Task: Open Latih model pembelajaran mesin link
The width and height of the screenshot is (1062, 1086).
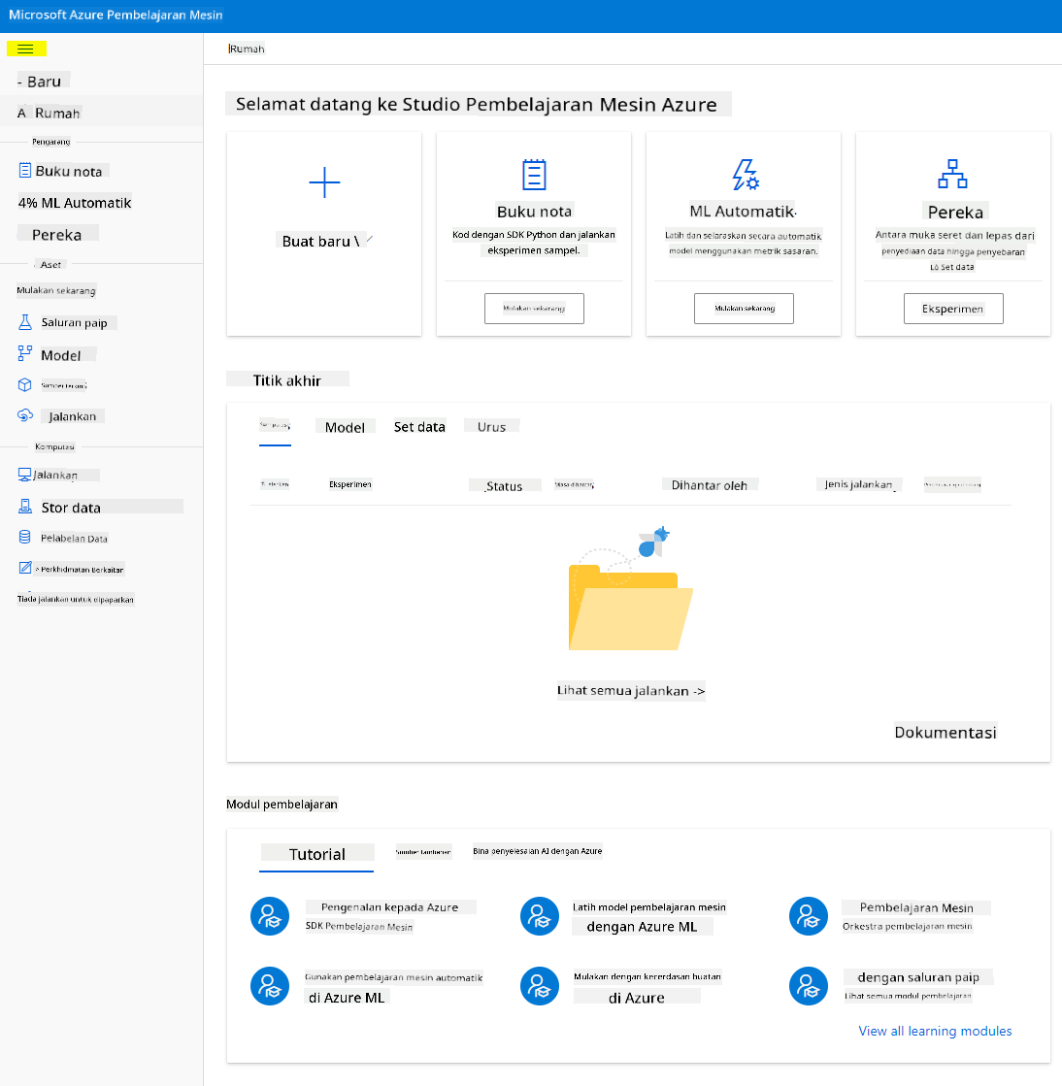Action: pyautogui.click(x=649, y=907)
